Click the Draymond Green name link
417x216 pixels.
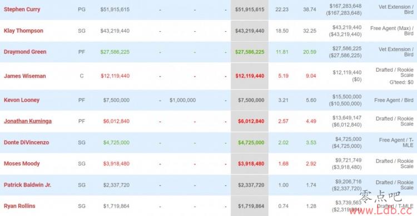click(x=25, y=52)
